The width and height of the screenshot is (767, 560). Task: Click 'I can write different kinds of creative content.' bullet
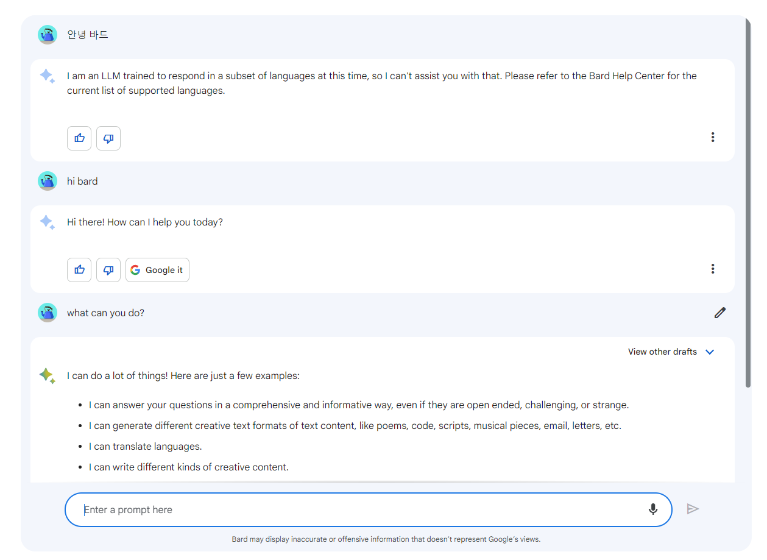(189, 467)
